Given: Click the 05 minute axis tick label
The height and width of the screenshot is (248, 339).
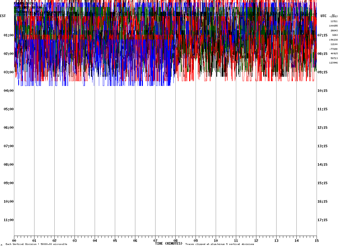Looking at the screenshot, I should point(115,241).
